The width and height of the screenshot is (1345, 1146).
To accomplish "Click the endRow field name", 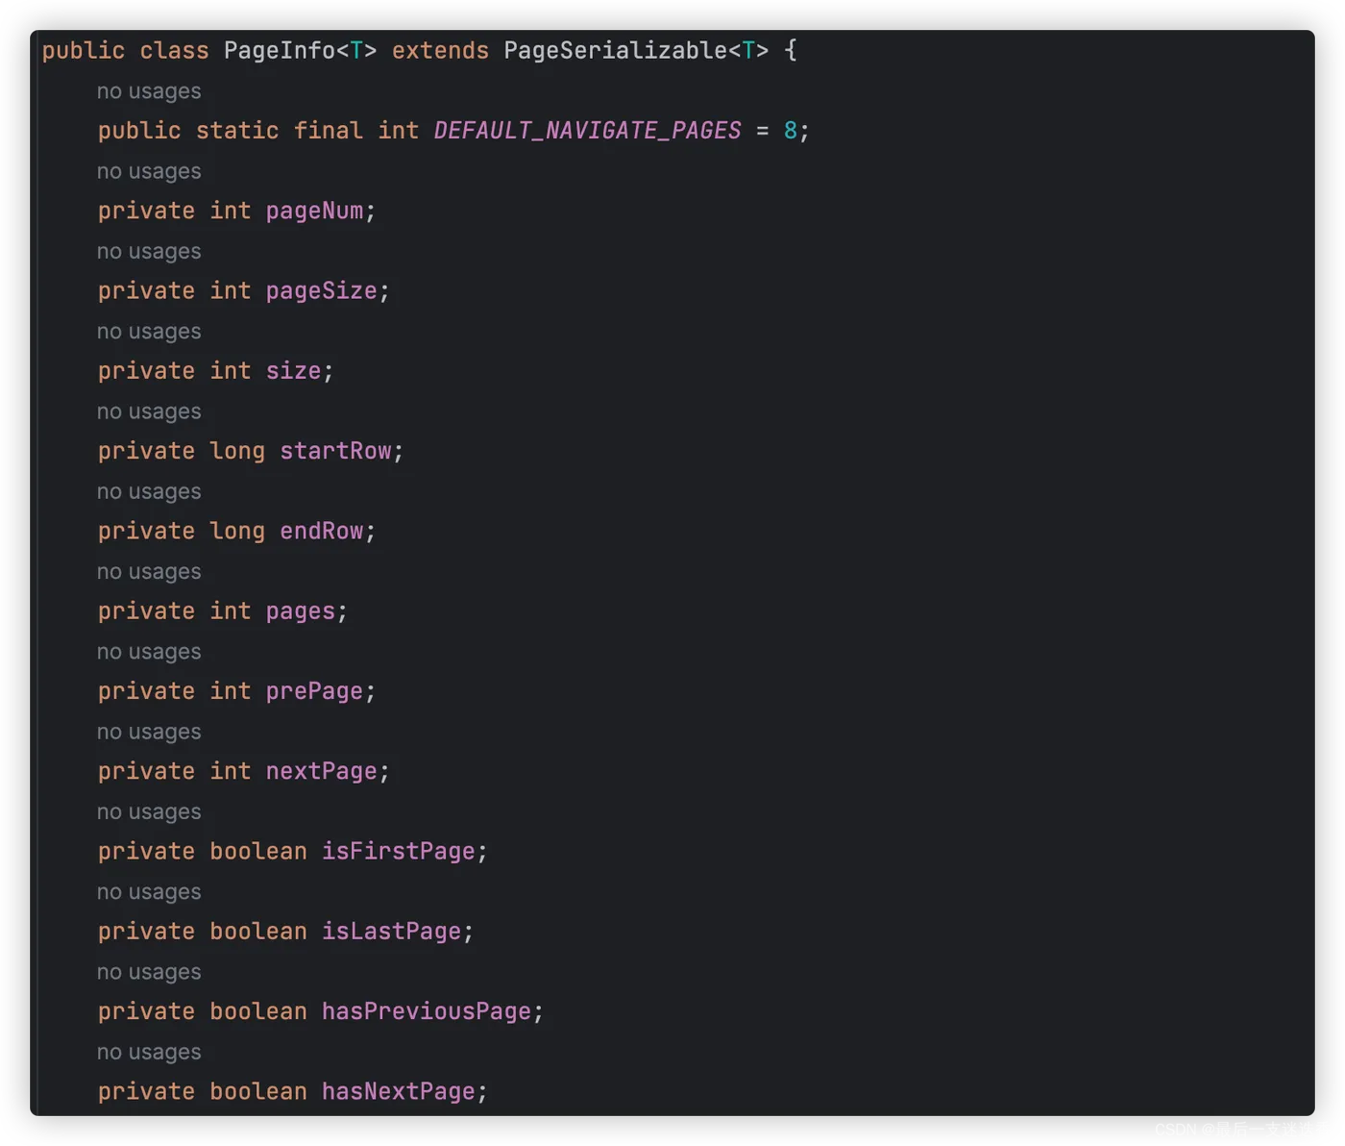I will pos(321,532).
